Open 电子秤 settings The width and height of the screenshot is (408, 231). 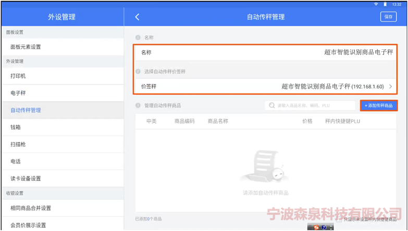click(x=18, y=93)
